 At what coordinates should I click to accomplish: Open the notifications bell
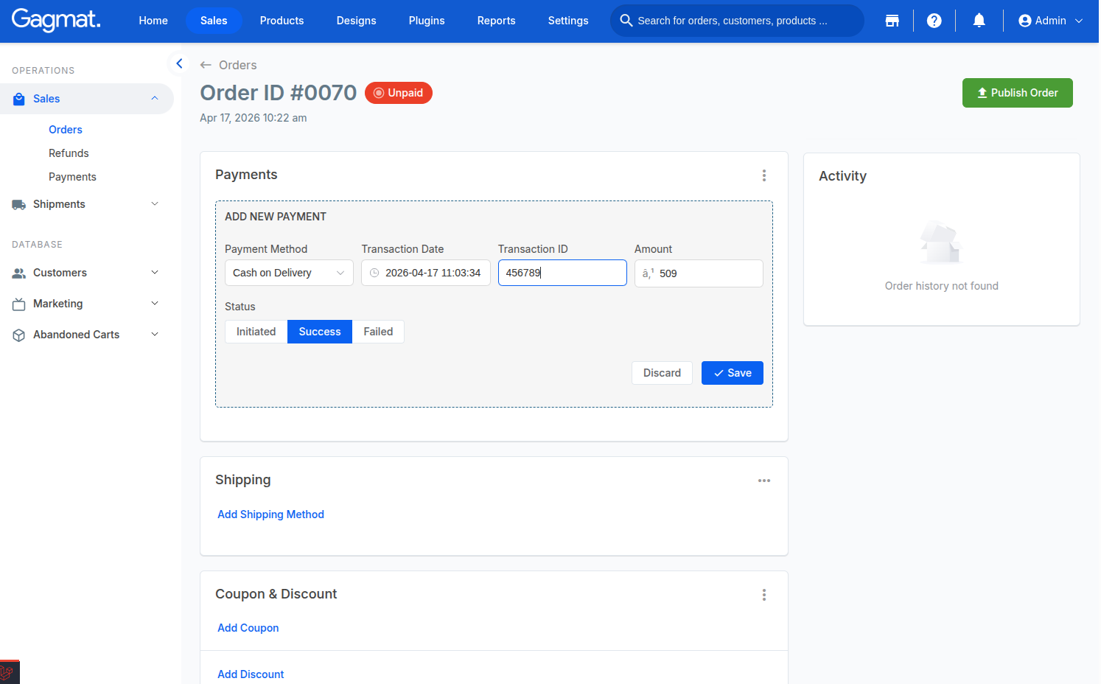coord(979,21)
